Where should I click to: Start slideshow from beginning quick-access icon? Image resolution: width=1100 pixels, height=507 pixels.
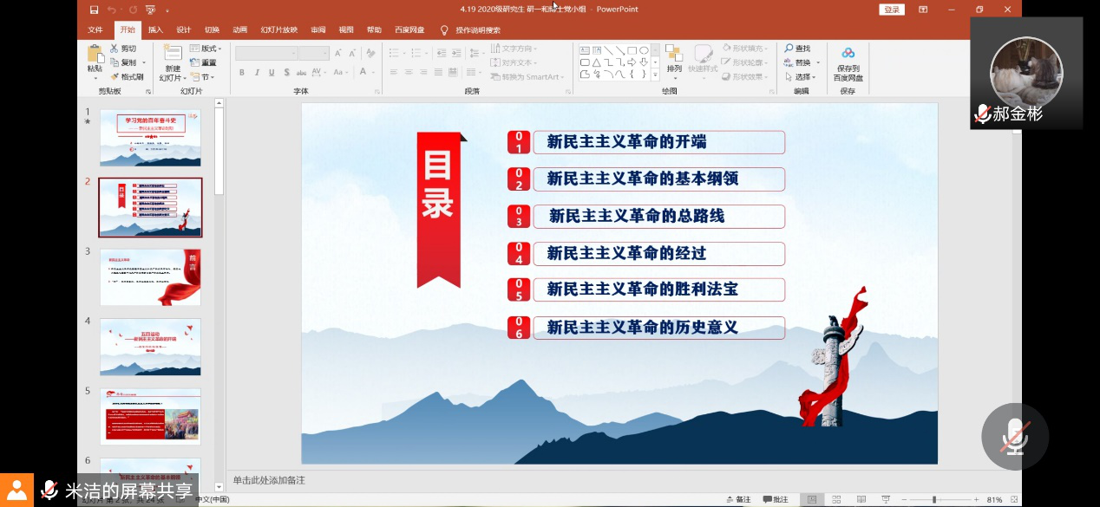(x=150, y=10)
